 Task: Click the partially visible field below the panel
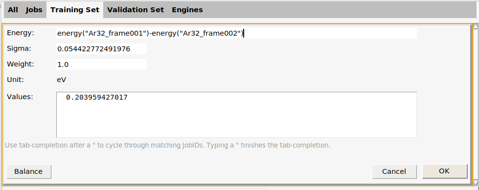click(x=153, y=189)
